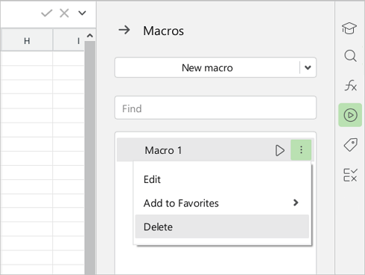Choose Delete from the context menu

point(222,227)
